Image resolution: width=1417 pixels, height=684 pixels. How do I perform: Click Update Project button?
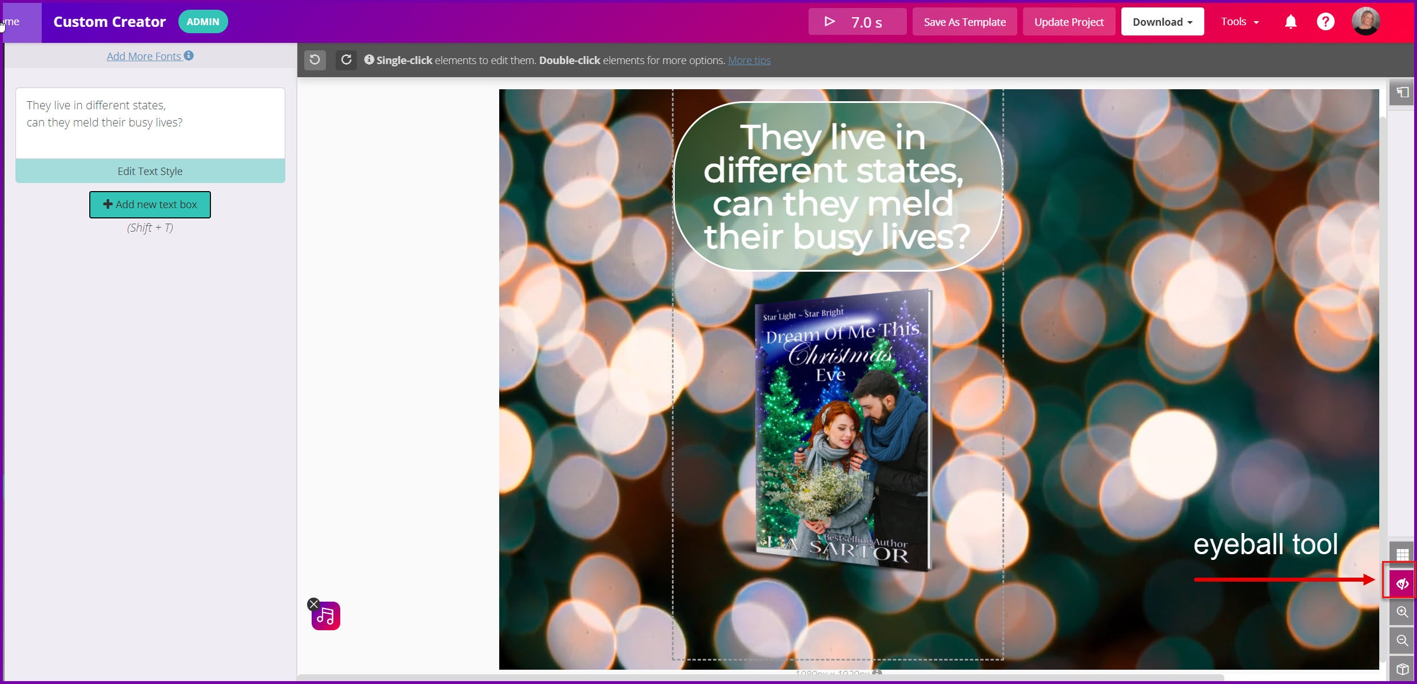coord(1068,22)
